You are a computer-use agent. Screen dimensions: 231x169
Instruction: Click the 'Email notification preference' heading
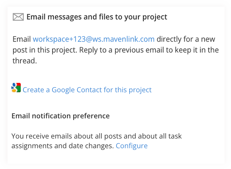tap(60, 116)
